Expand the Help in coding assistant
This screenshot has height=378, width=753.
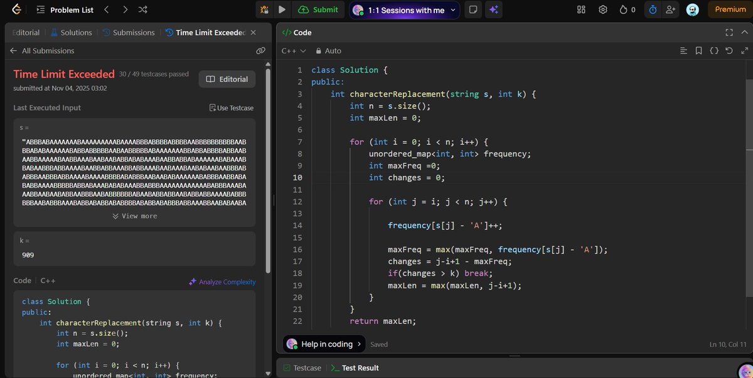tap(324, 344)
